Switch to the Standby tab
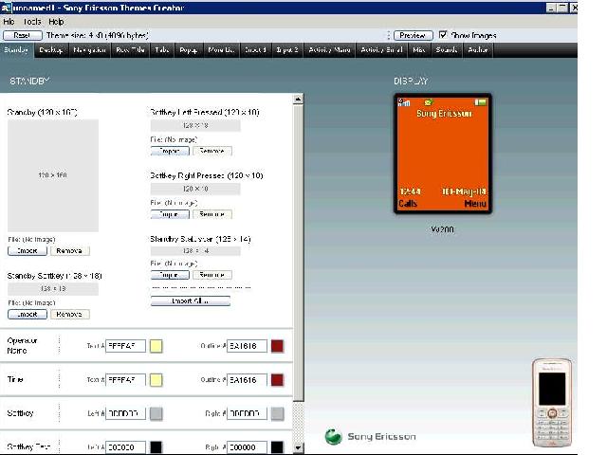 17,50
